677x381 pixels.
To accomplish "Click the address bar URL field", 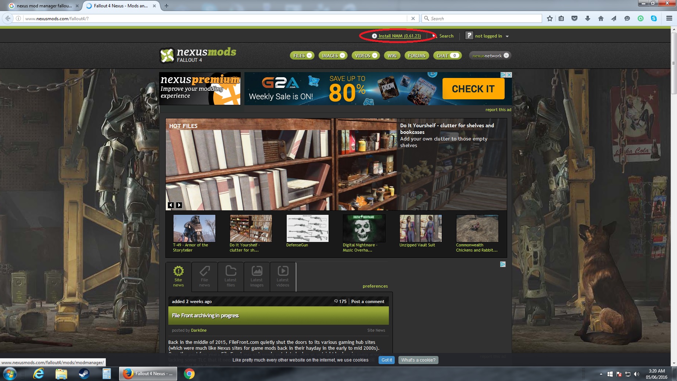I will (215, 18).
